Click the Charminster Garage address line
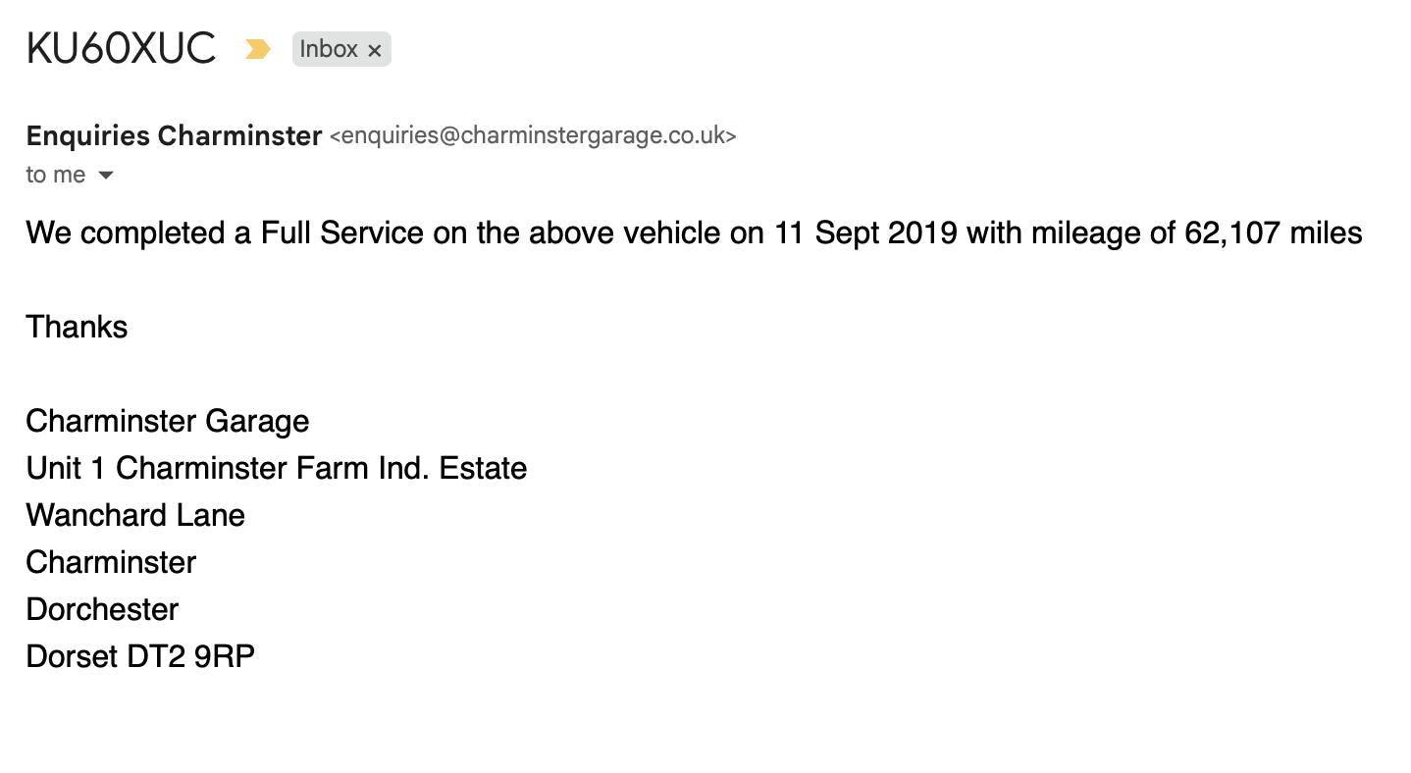The image size is (1411, 773). coord(167,420)
